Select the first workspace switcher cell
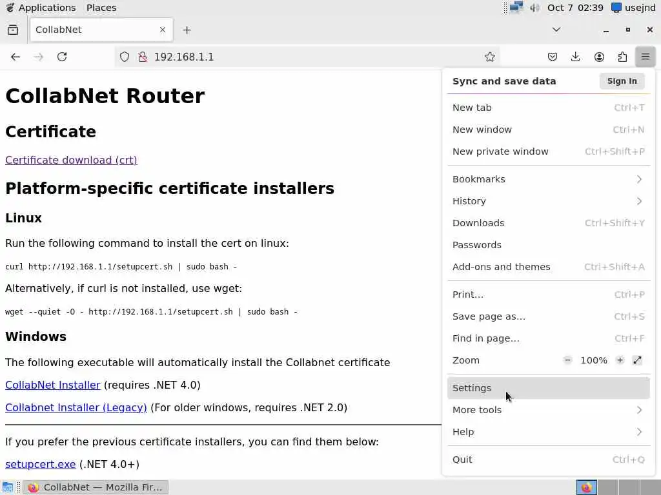Screen dimensions: 661x495 [x=586, y=487]
